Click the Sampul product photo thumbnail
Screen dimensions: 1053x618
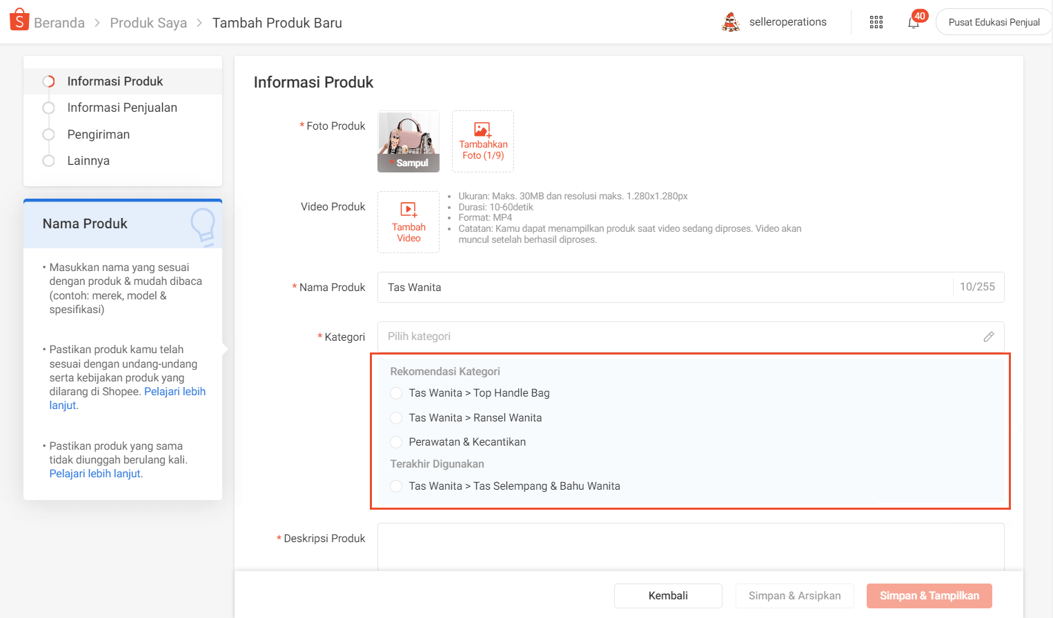tap(409, 141)
